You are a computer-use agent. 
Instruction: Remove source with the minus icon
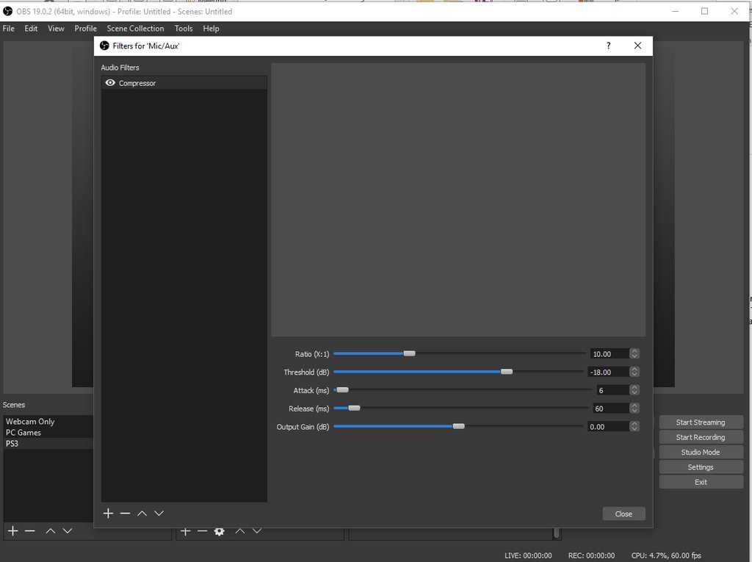pos(203,531)
